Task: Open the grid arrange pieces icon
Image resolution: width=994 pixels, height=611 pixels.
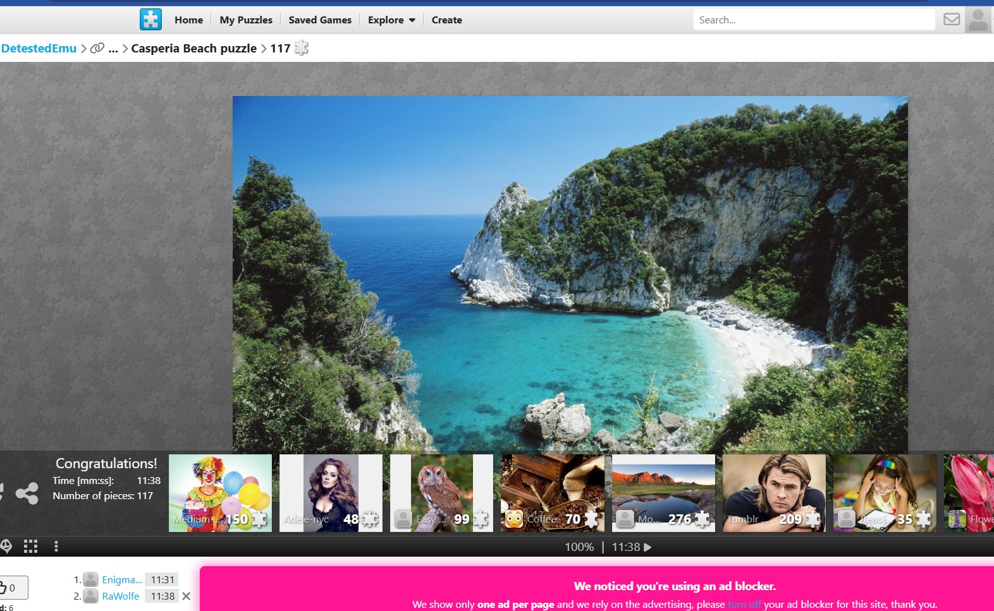Action: click(30, 547)
